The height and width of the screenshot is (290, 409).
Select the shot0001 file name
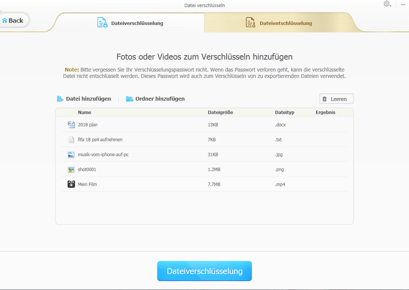(x=87, y=169)
